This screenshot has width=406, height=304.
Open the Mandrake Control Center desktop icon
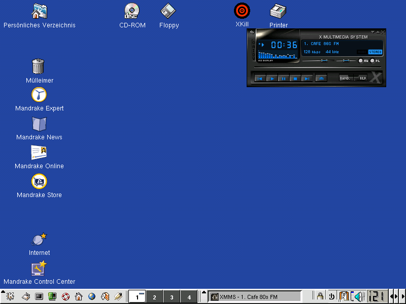pyautogui.click(x=40, y=273)
